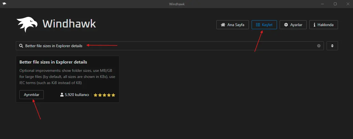353x139 pixels.
Task: Clear the search field with the x icon
Action: 319,46
